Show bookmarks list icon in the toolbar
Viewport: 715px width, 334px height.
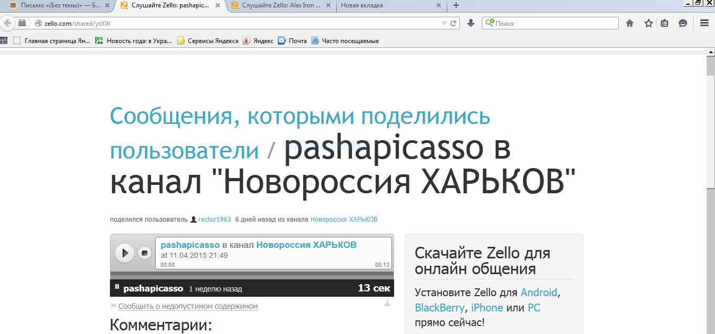coord(665,23)
